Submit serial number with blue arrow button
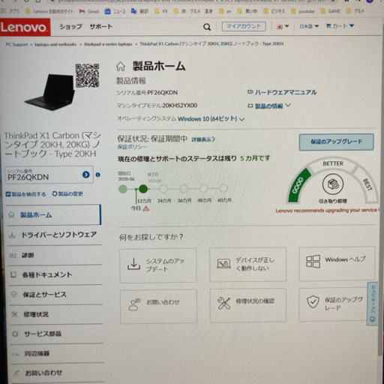Viewport: 384px width, 384px height. point(86,175)
